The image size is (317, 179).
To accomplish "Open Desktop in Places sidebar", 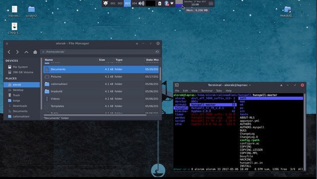I will click(16, 90).
